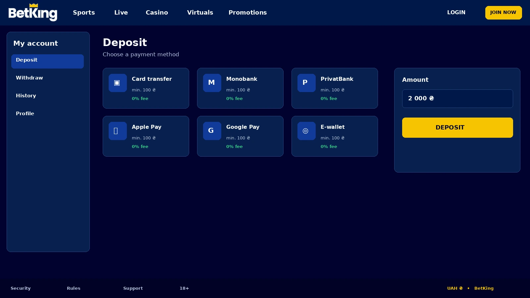Image resolution: width=530 pixels, height=298 pixels.
Task: Choose the Google Pay title text
Action: [x=243, y=127]
